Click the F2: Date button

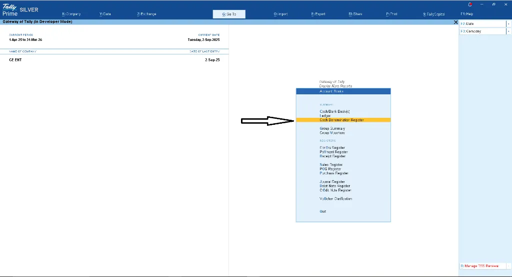point(482,24)
